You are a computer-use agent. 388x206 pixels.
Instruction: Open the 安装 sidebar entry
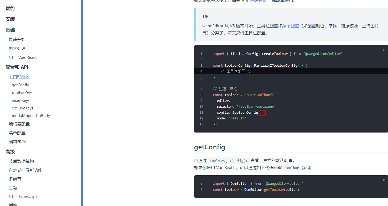pyautogui.click(x=10, y=19)
